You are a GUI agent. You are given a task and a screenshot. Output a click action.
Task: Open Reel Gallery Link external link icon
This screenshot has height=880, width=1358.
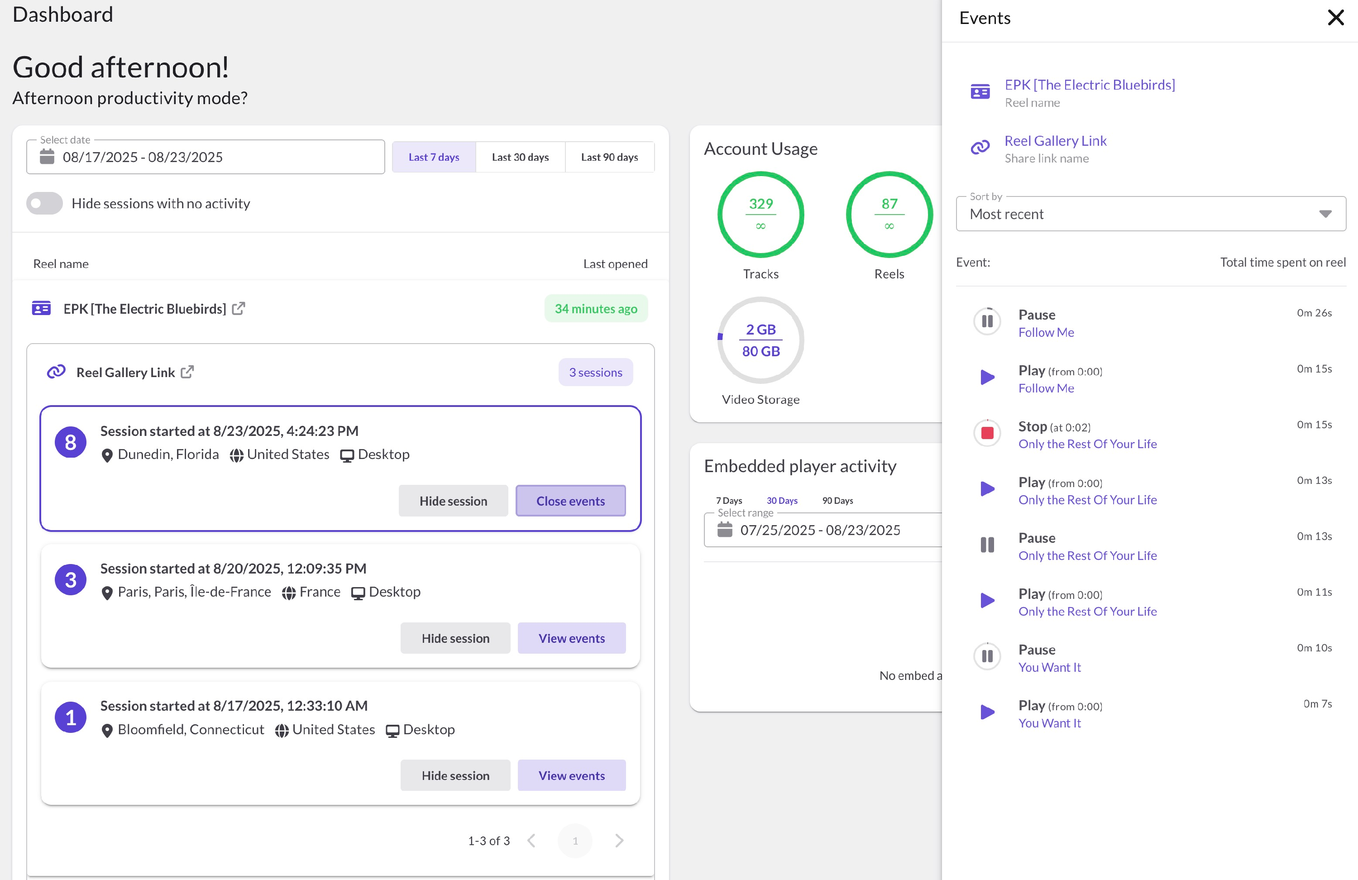pyautogui.click(x=187, y=372)
